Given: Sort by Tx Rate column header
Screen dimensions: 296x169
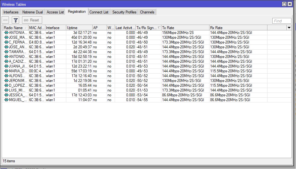Looking at the screenshot, I should [185, 28].
